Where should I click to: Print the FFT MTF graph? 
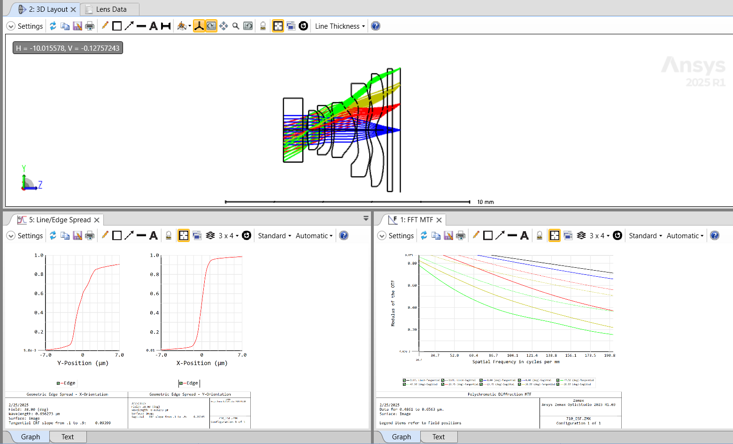(x=461, y=235)
